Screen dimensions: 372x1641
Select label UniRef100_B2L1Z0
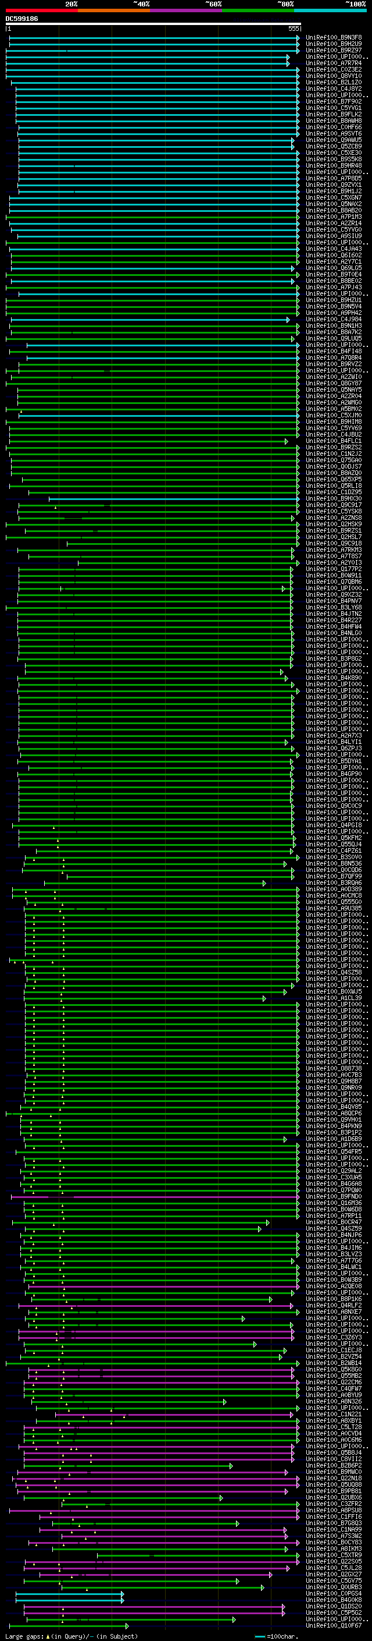pos(334,82)
